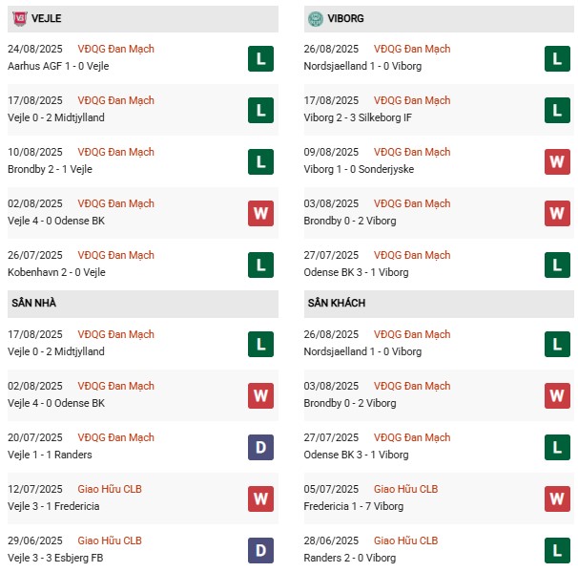Click the VIBORG team name header
The height and width of the screenshot is (572, 578).
coord(347,18)
